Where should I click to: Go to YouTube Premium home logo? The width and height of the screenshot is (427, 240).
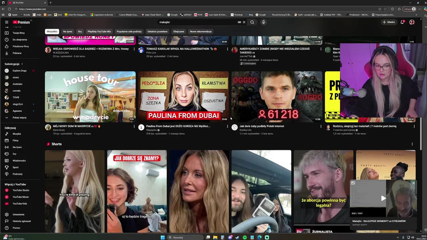click(x=22, y=22)
